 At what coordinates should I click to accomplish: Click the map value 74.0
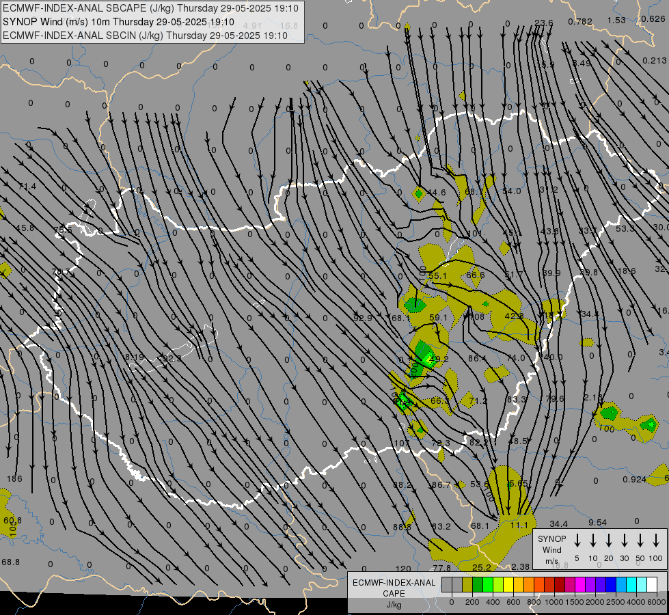[x=516, y=357]
